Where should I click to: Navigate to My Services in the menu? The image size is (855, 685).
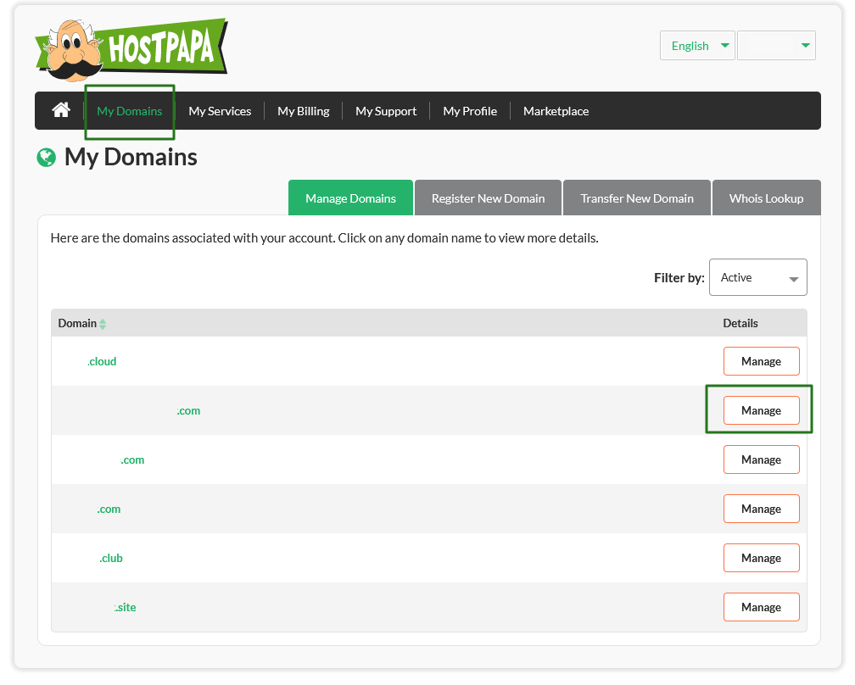tap(220, 110)
